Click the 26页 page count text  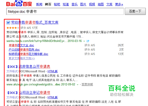click(121, 45)
